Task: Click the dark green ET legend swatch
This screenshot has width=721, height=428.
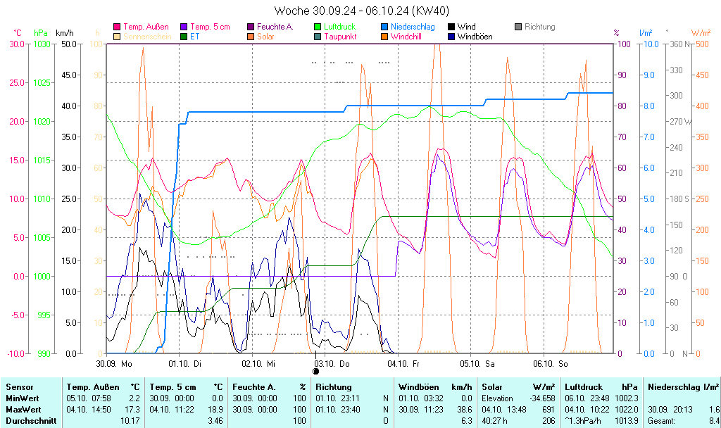Action: pyautogui.click(x=184, y=37)
